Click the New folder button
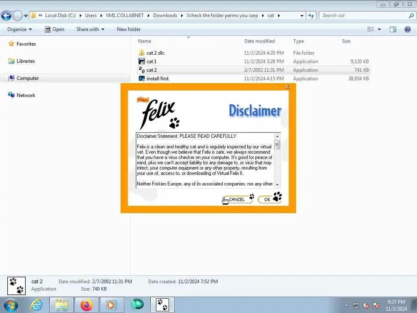Screen dimensions: 417x313 click(x=129, y=29)
